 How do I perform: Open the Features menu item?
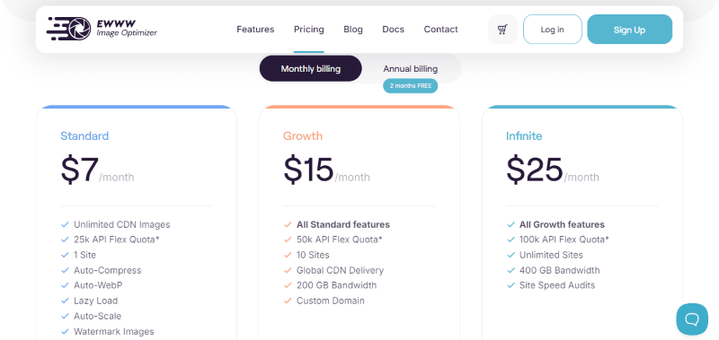[255, 30]
